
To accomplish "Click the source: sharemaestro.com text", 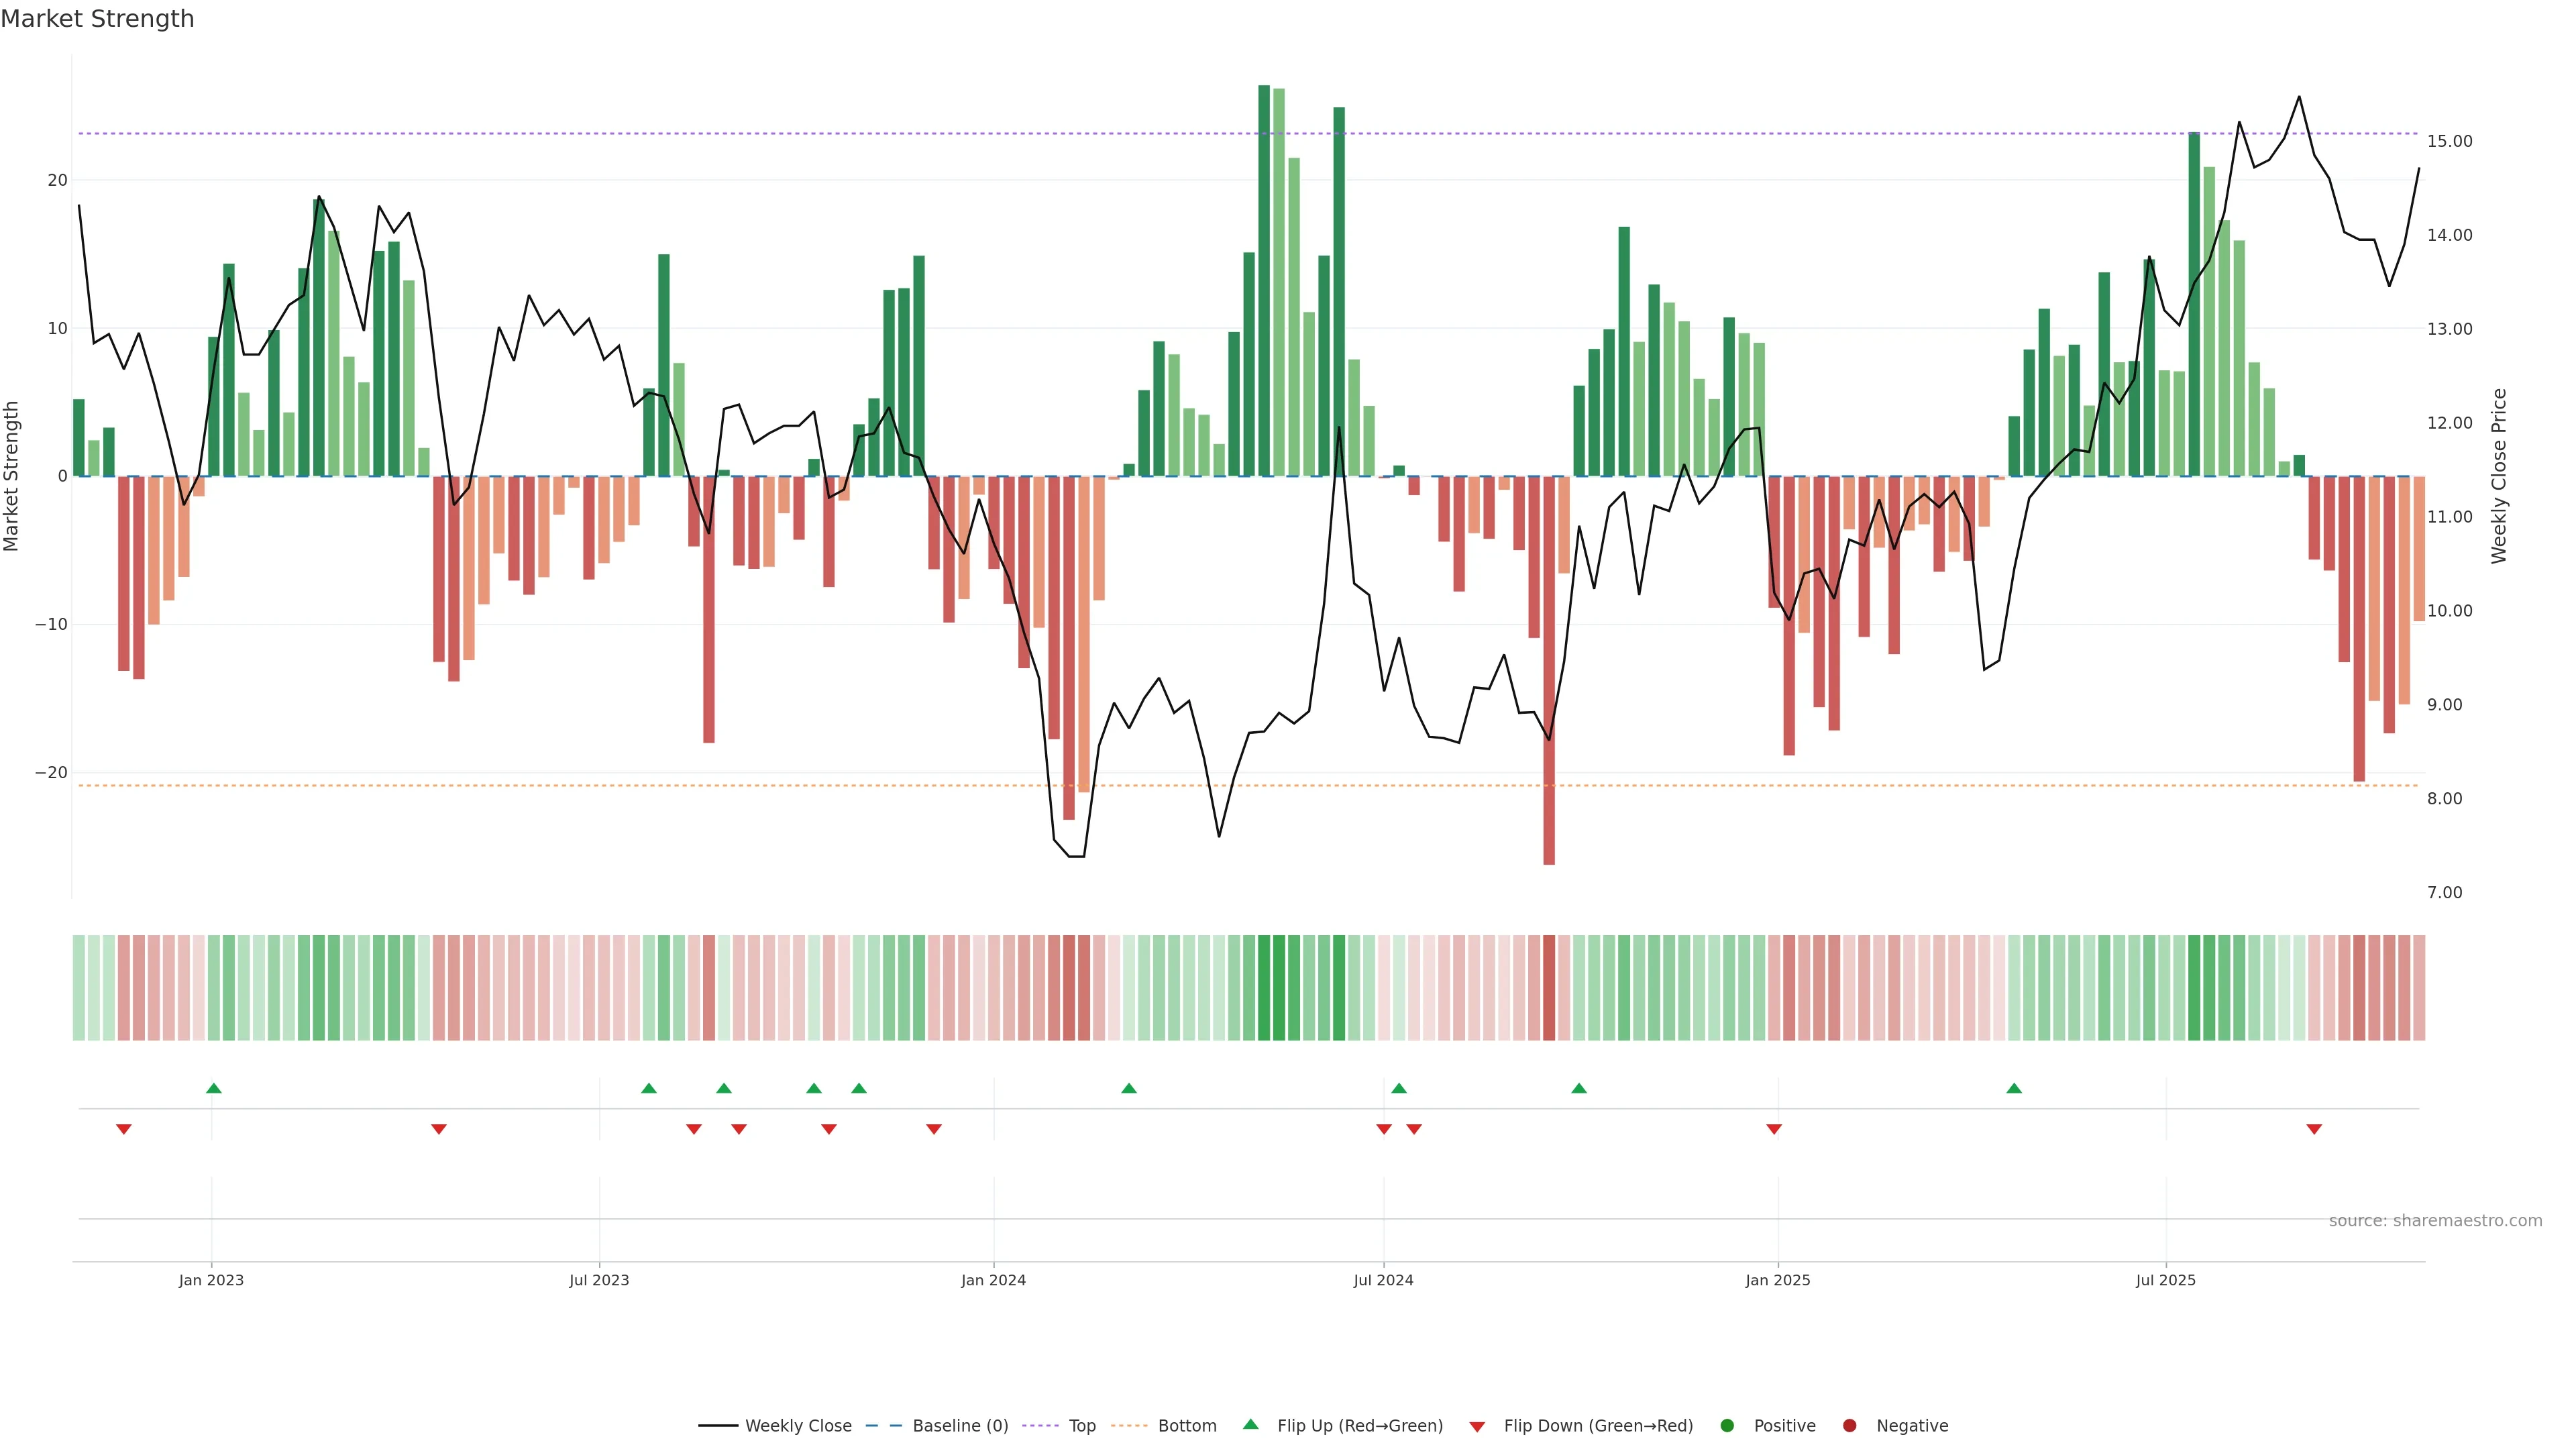I will click(2435, 1221).
